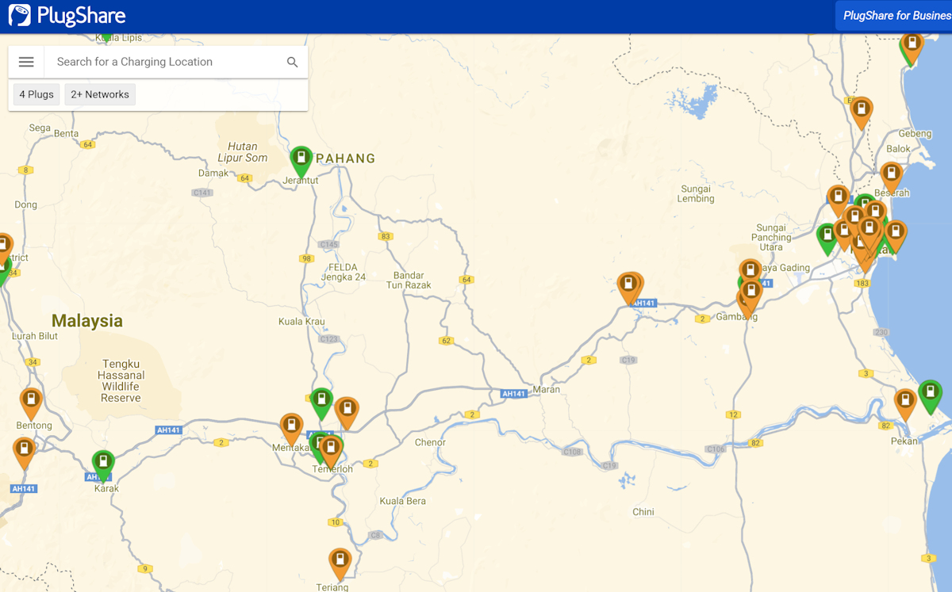Select the orange charger pin near Pekan
Viewport: 952px width, 592px height.
(x=905, y=402)
